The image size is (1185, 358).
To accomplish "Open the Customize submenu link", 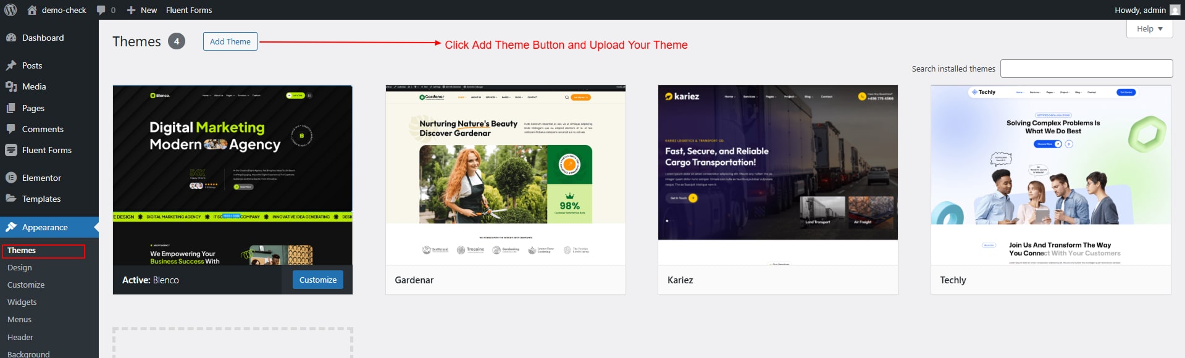I will pos(26,285).
